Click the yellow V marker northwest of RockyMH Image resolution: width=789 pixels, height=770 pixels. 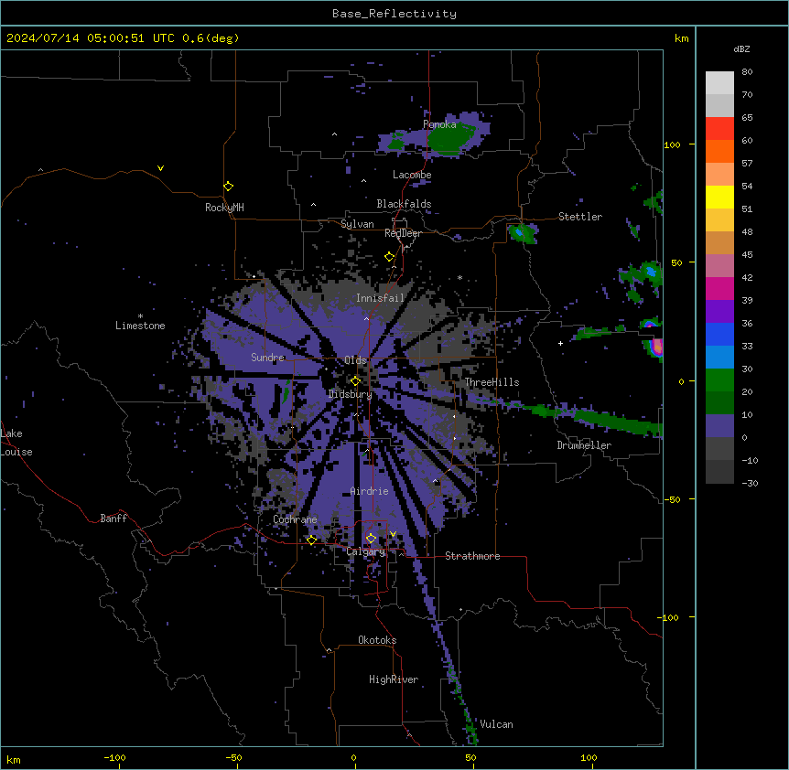click(160, 168)
